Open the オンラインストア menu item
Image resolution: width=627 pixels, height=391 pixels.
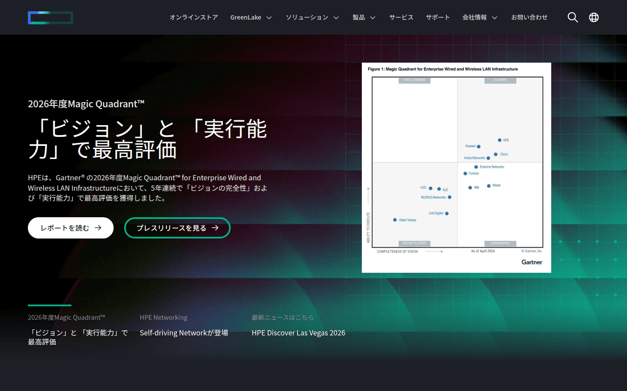194,17
